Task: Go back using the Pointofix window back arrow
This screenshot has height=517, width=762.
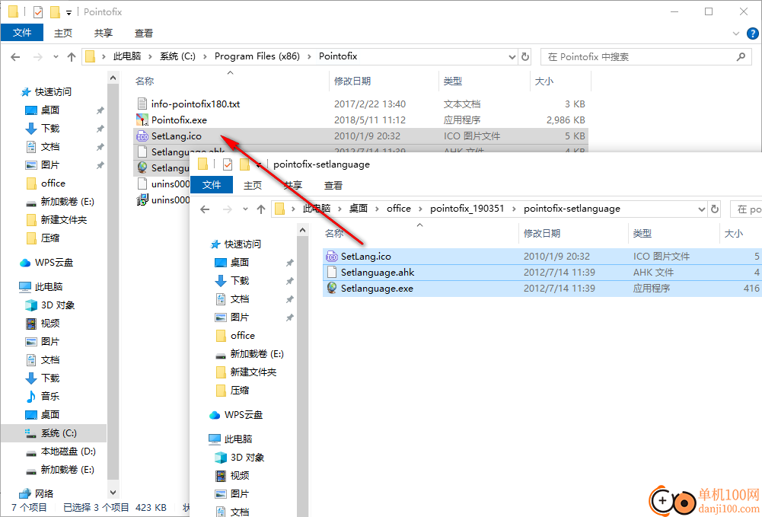Action: [15, 57]
